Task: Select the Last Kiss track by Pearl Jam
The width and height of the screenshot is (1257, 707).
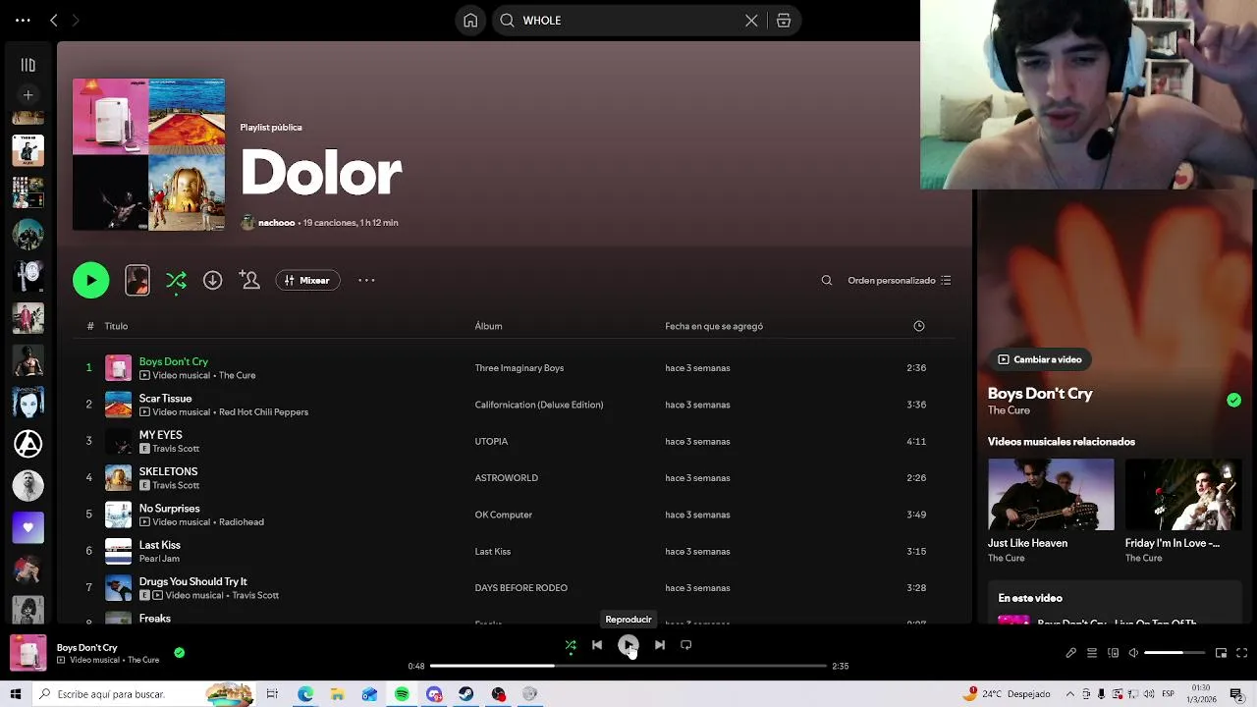Action: pos(159,545)
